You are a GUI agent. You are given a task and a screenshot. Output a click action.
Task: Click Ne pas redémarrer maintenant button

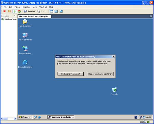pyautogui.click(x=100, y=74)
